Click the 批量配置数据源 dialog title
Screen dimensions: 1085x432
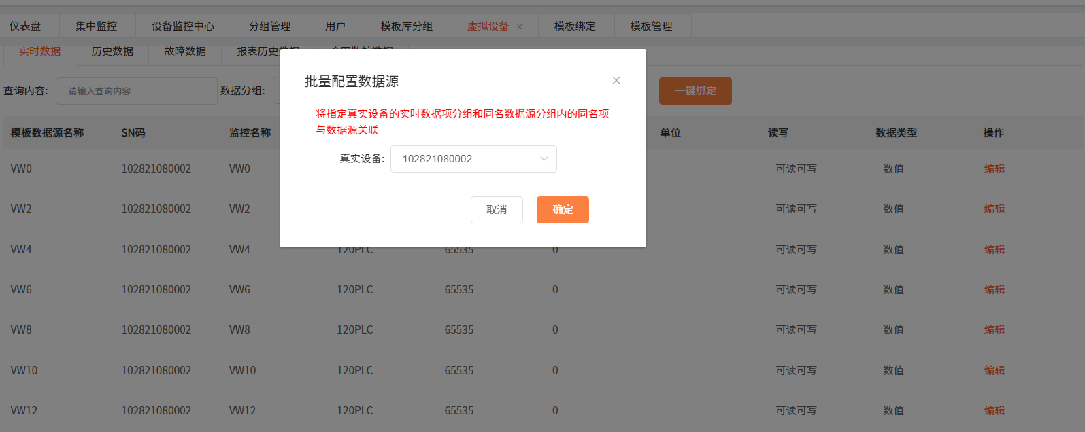pos(352,82)
